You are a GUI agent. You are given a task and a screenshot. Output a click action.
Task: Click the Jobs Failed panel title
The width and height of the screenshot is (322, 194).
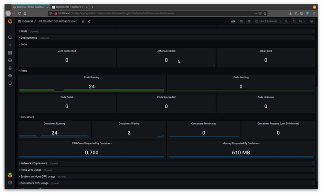[266, 51]
